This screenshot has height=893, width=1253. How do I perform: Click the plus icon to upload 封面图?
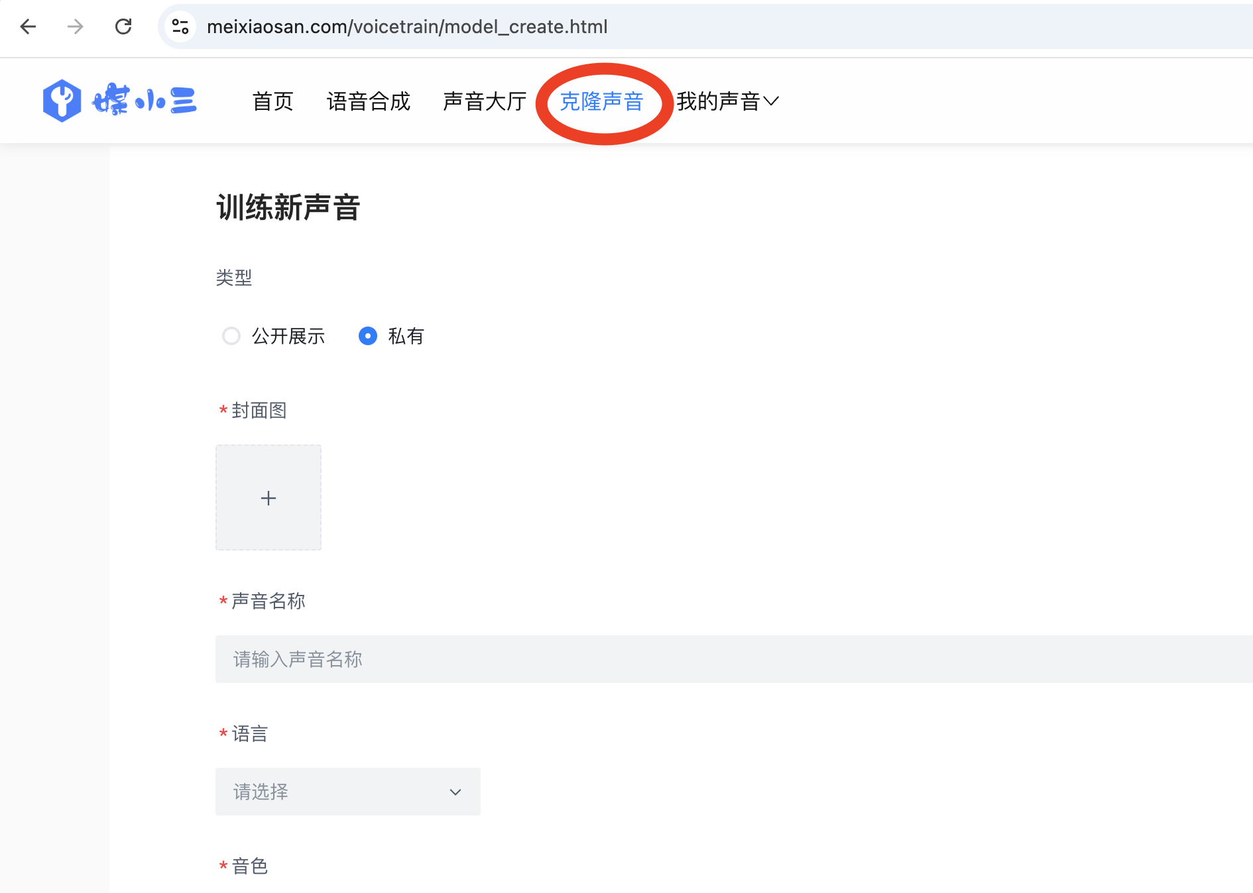[268, 498]
